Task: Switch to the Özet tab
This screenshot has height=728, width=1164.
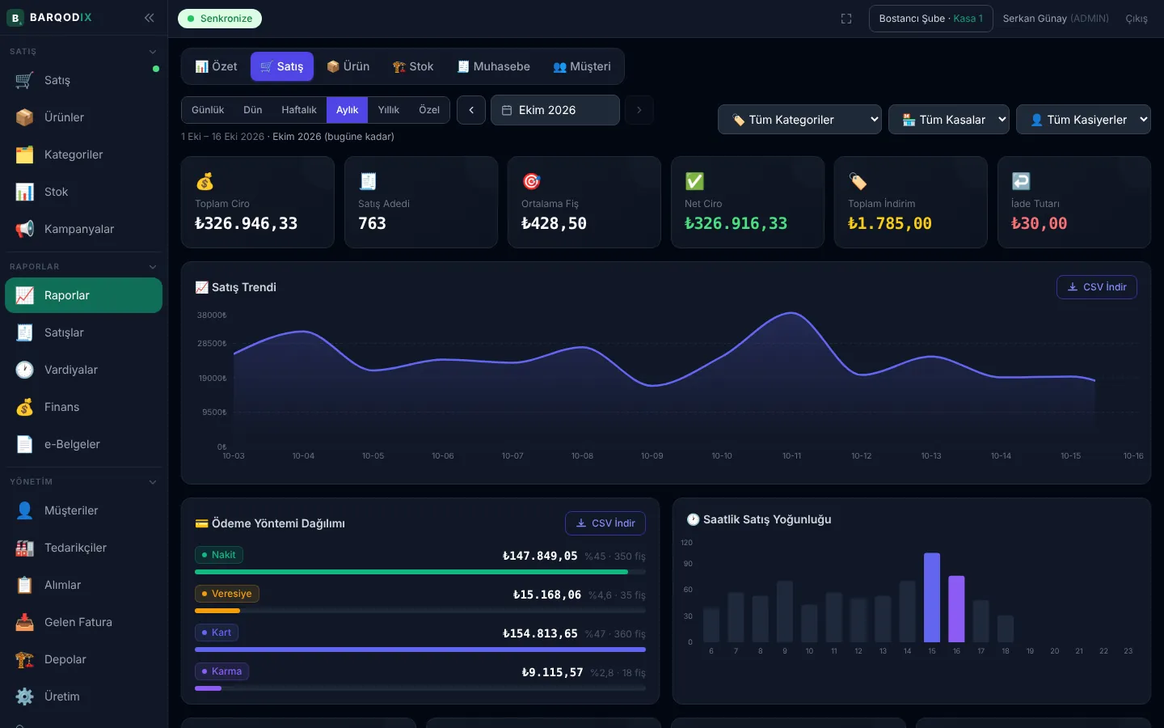Action: [217, 66]
